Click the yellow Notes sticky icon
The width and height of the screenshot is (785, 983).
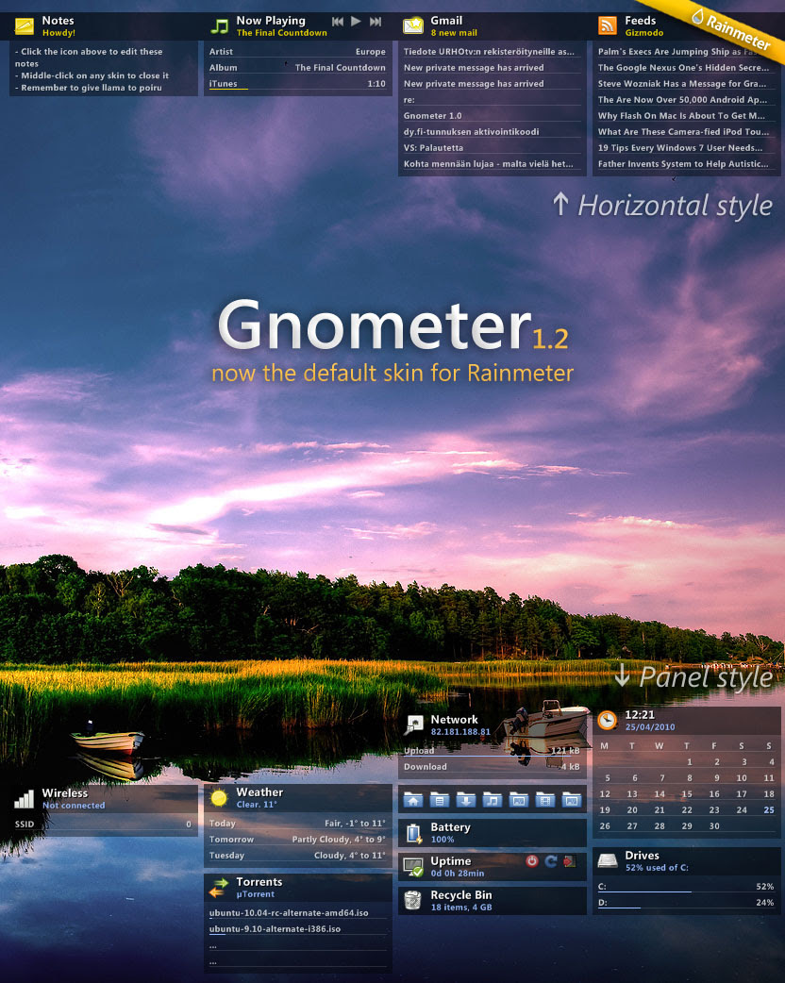[x=25, y=26]
